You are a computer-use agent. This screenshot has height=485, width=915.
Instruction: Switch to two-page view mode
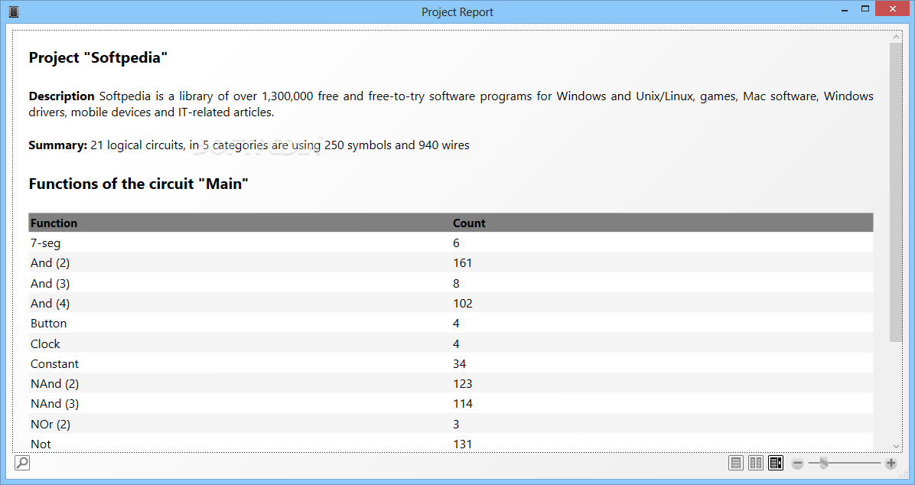[756, 463]
